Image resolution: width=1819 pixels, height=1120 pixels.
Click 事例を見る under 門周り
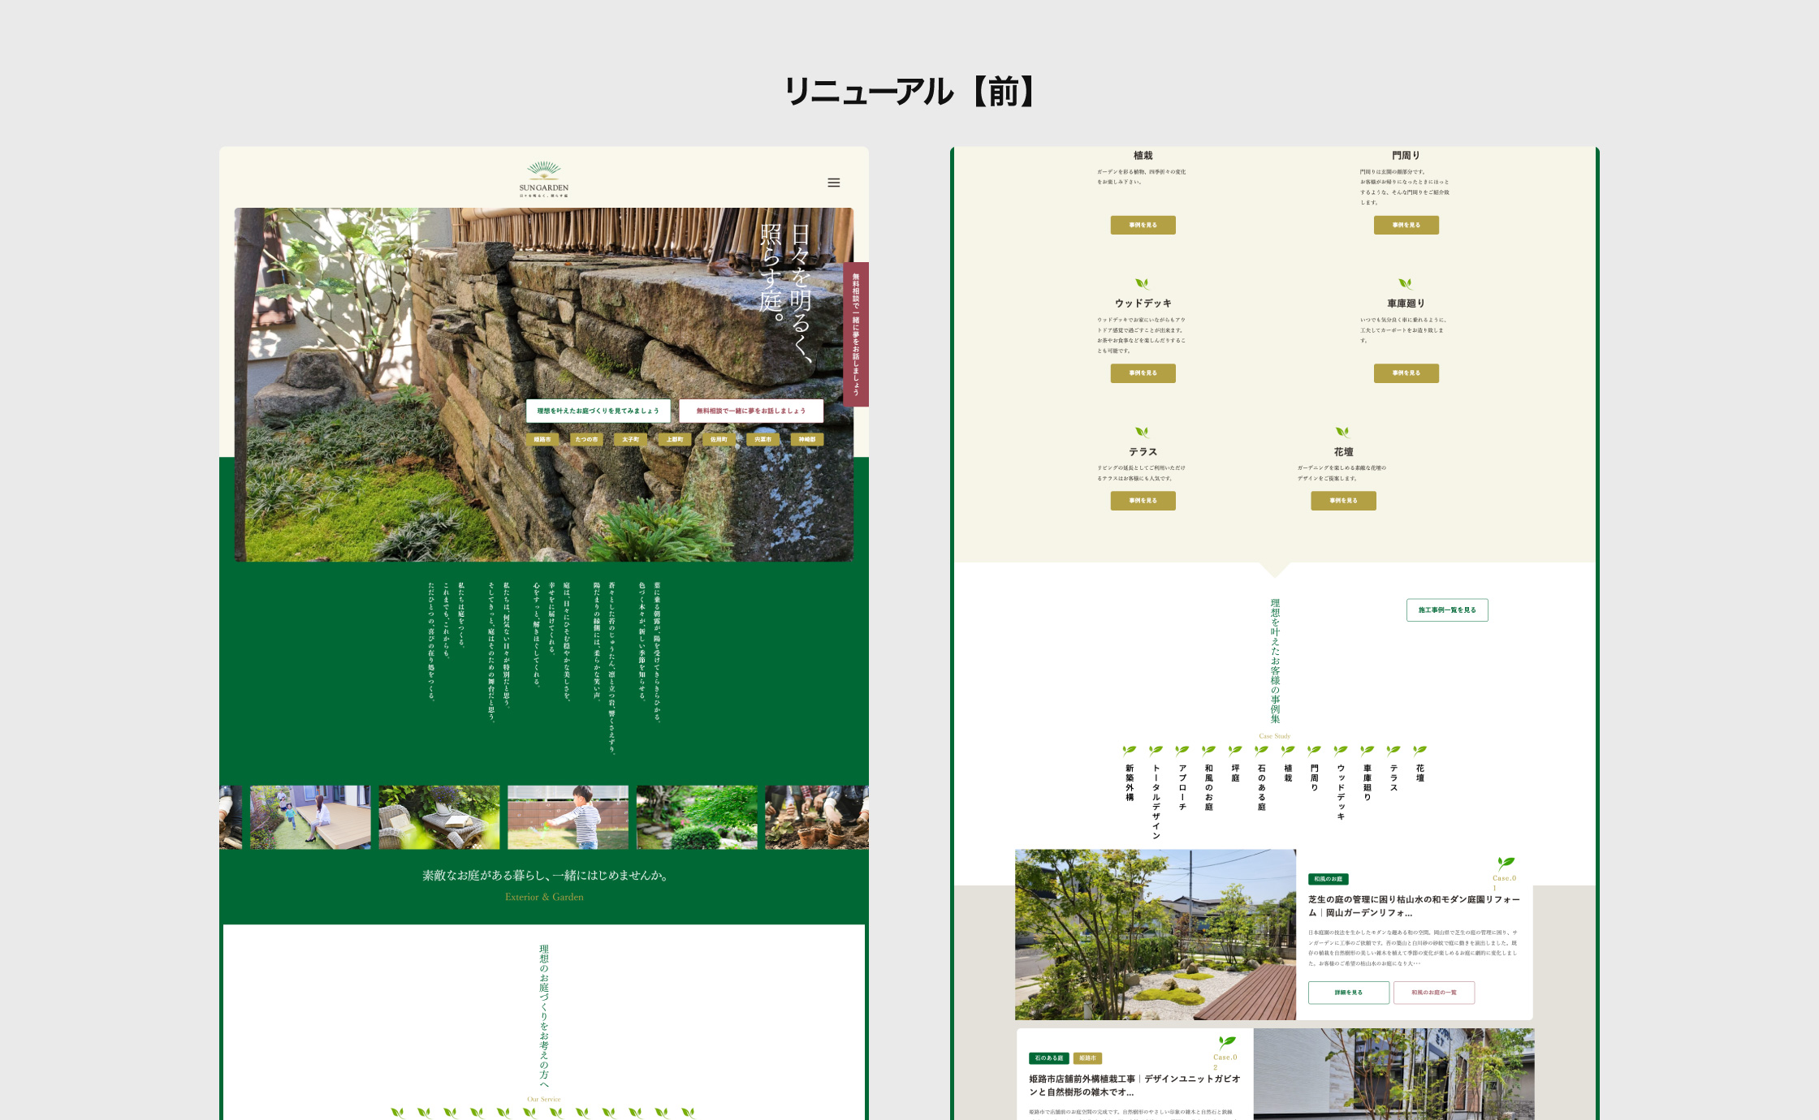click(x=1406, y=225)
